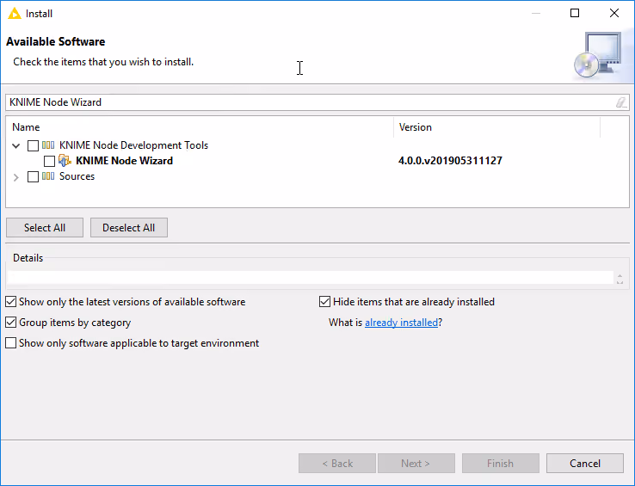Click the Name column header
The width and height of the screenshot is (635, 486).
tap(200, 127)
